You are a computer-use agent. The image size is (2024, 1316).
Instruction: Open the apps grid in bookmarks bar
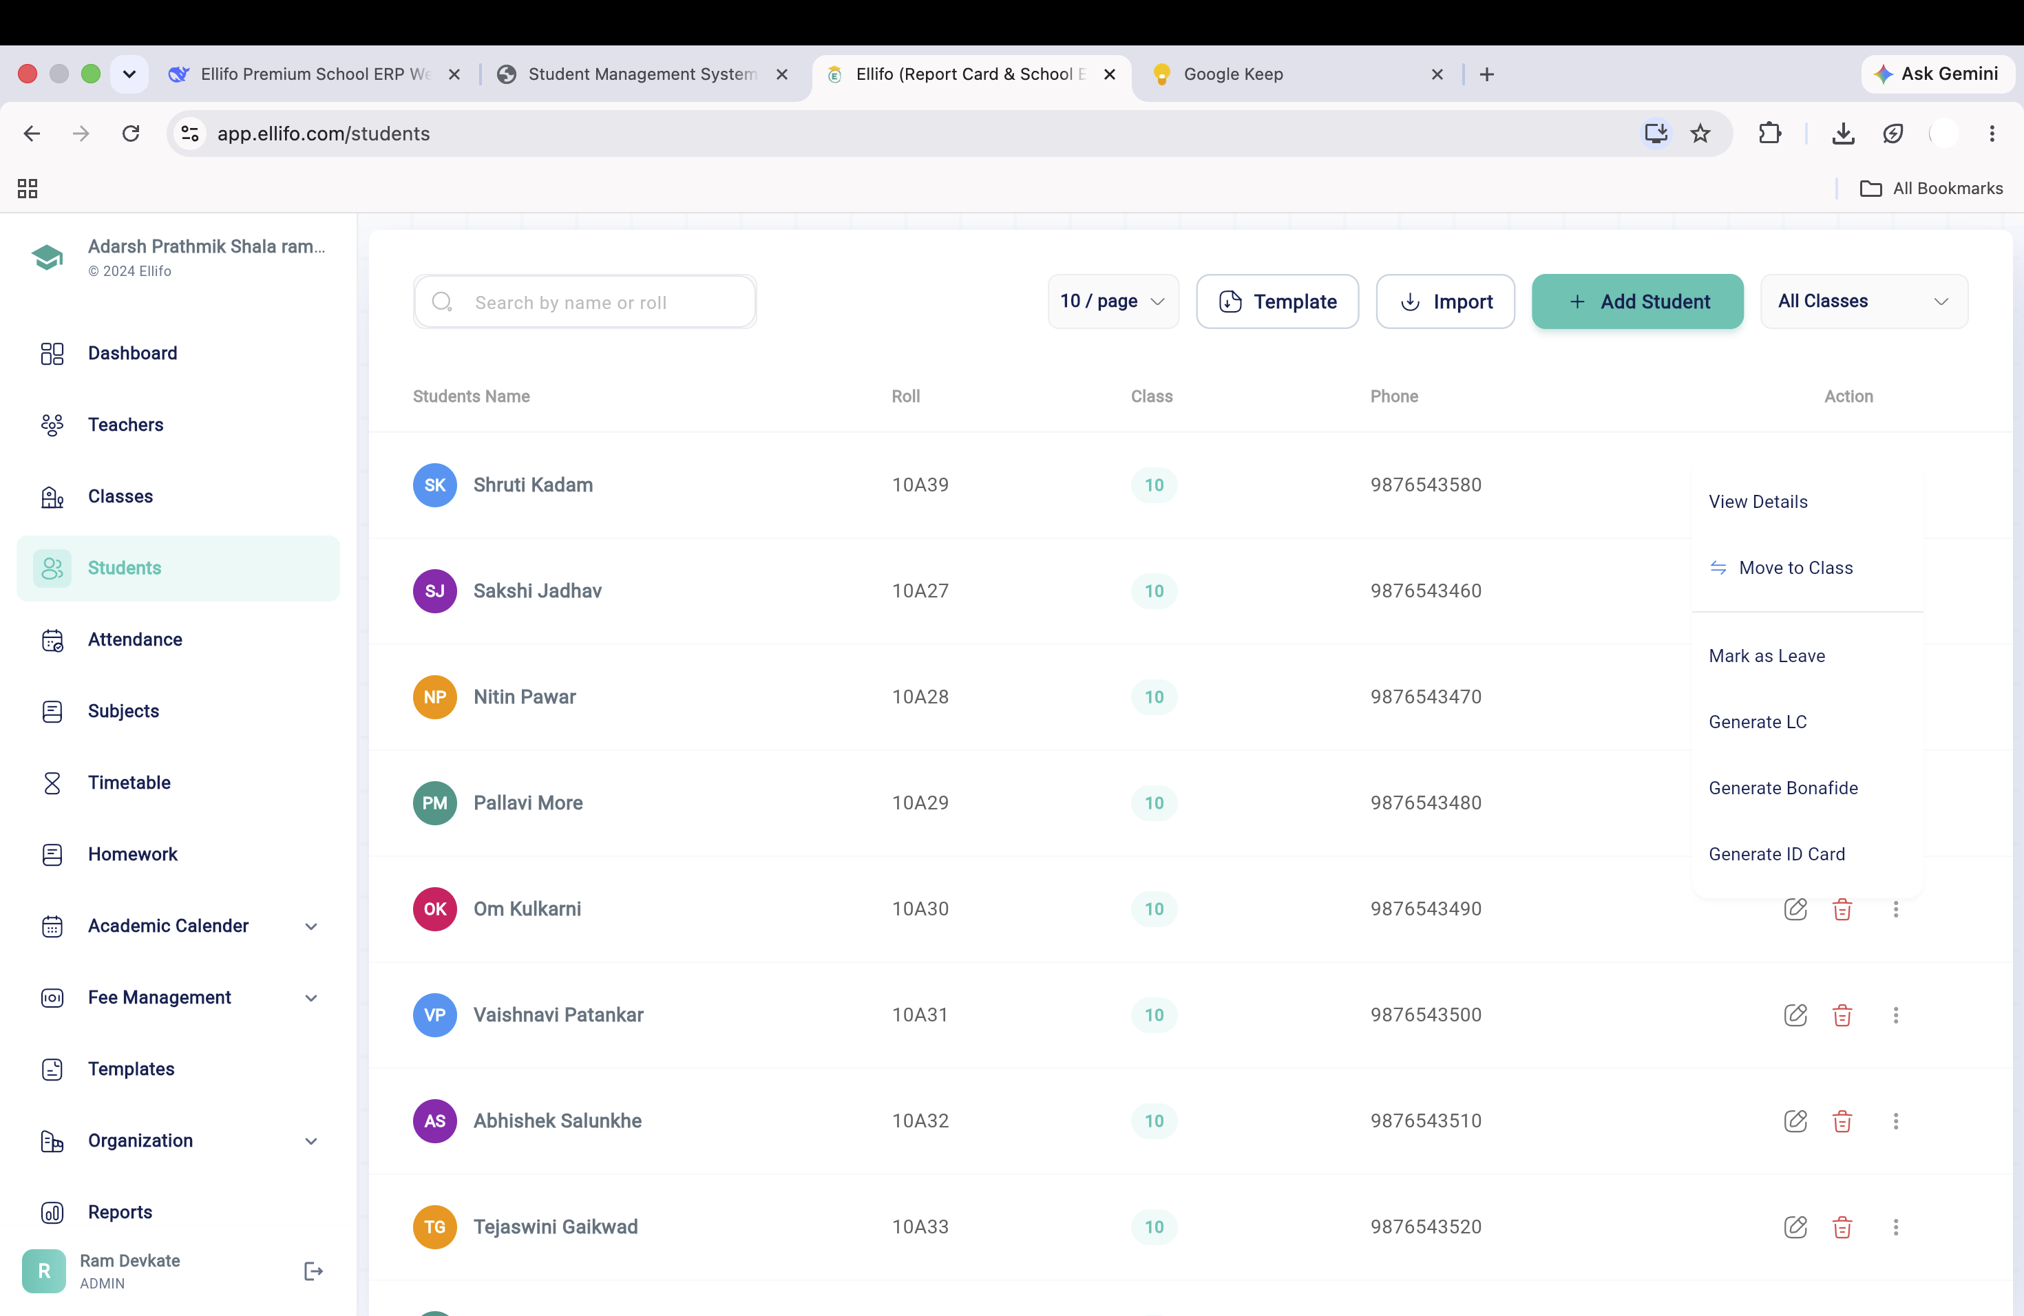pyautogui.click(x=28, y=188)
